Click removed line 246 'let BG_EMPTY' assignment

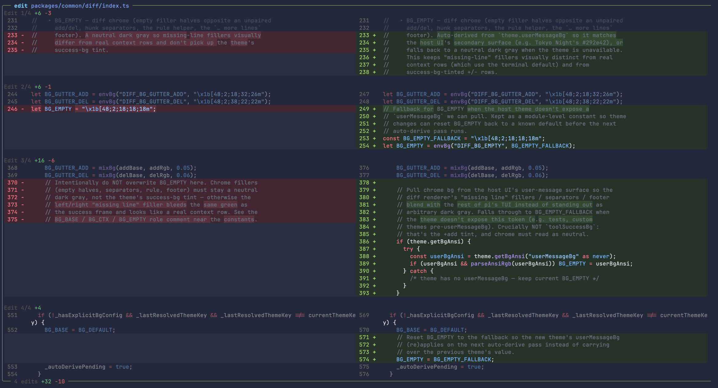tap(93, 109)
